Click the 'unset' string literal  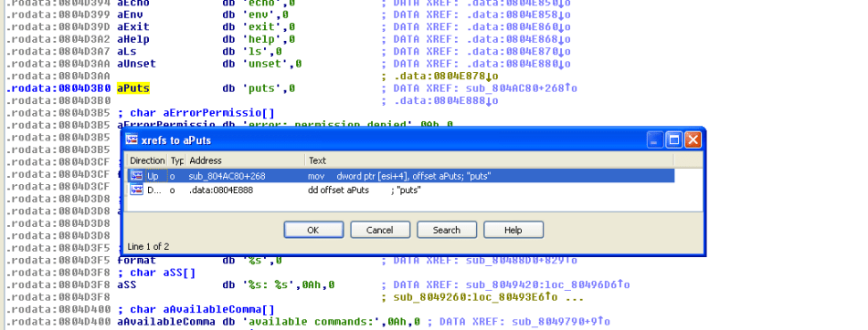point(265,64)
